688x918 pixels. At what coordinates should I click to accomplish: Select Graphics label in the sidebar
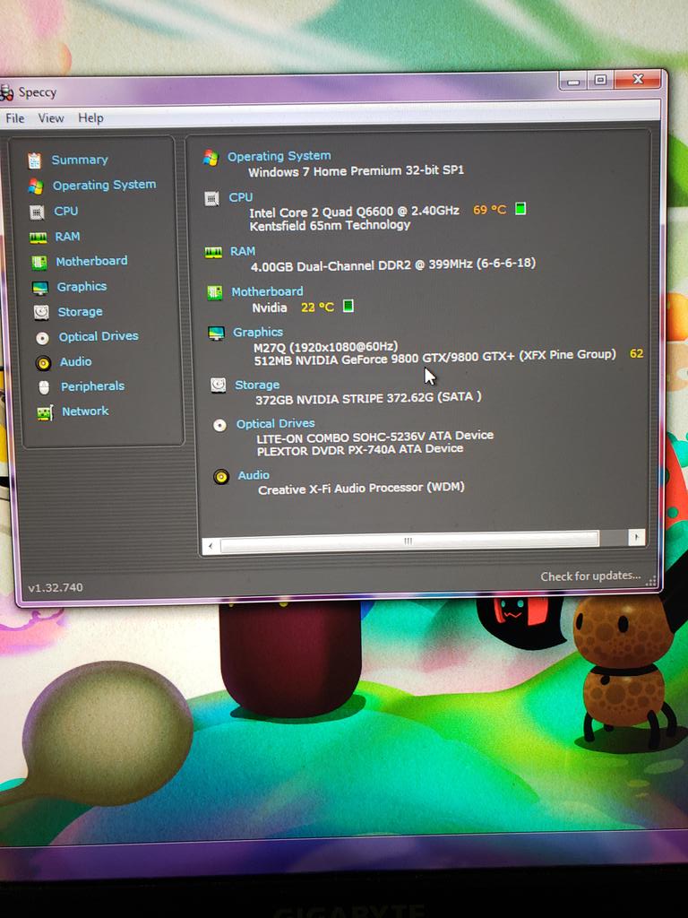[82, 286]
